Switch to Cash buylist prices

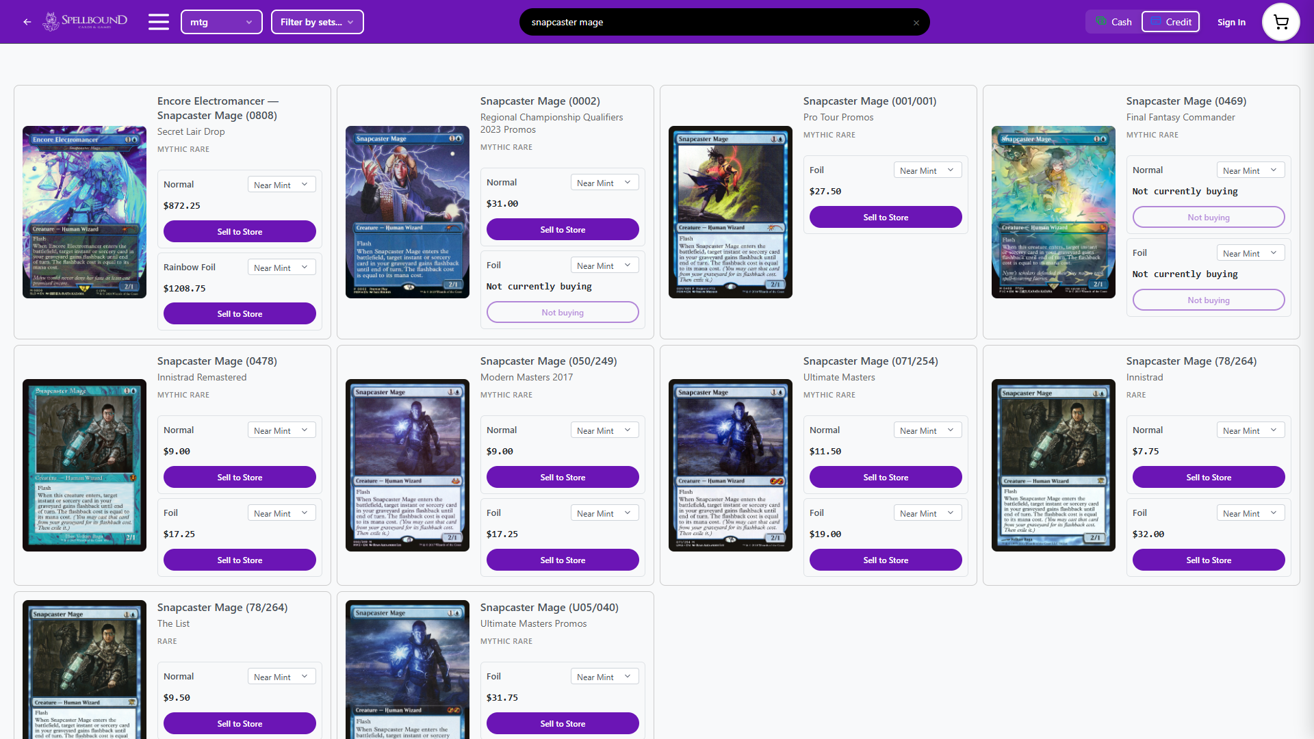click(1112, 21)
